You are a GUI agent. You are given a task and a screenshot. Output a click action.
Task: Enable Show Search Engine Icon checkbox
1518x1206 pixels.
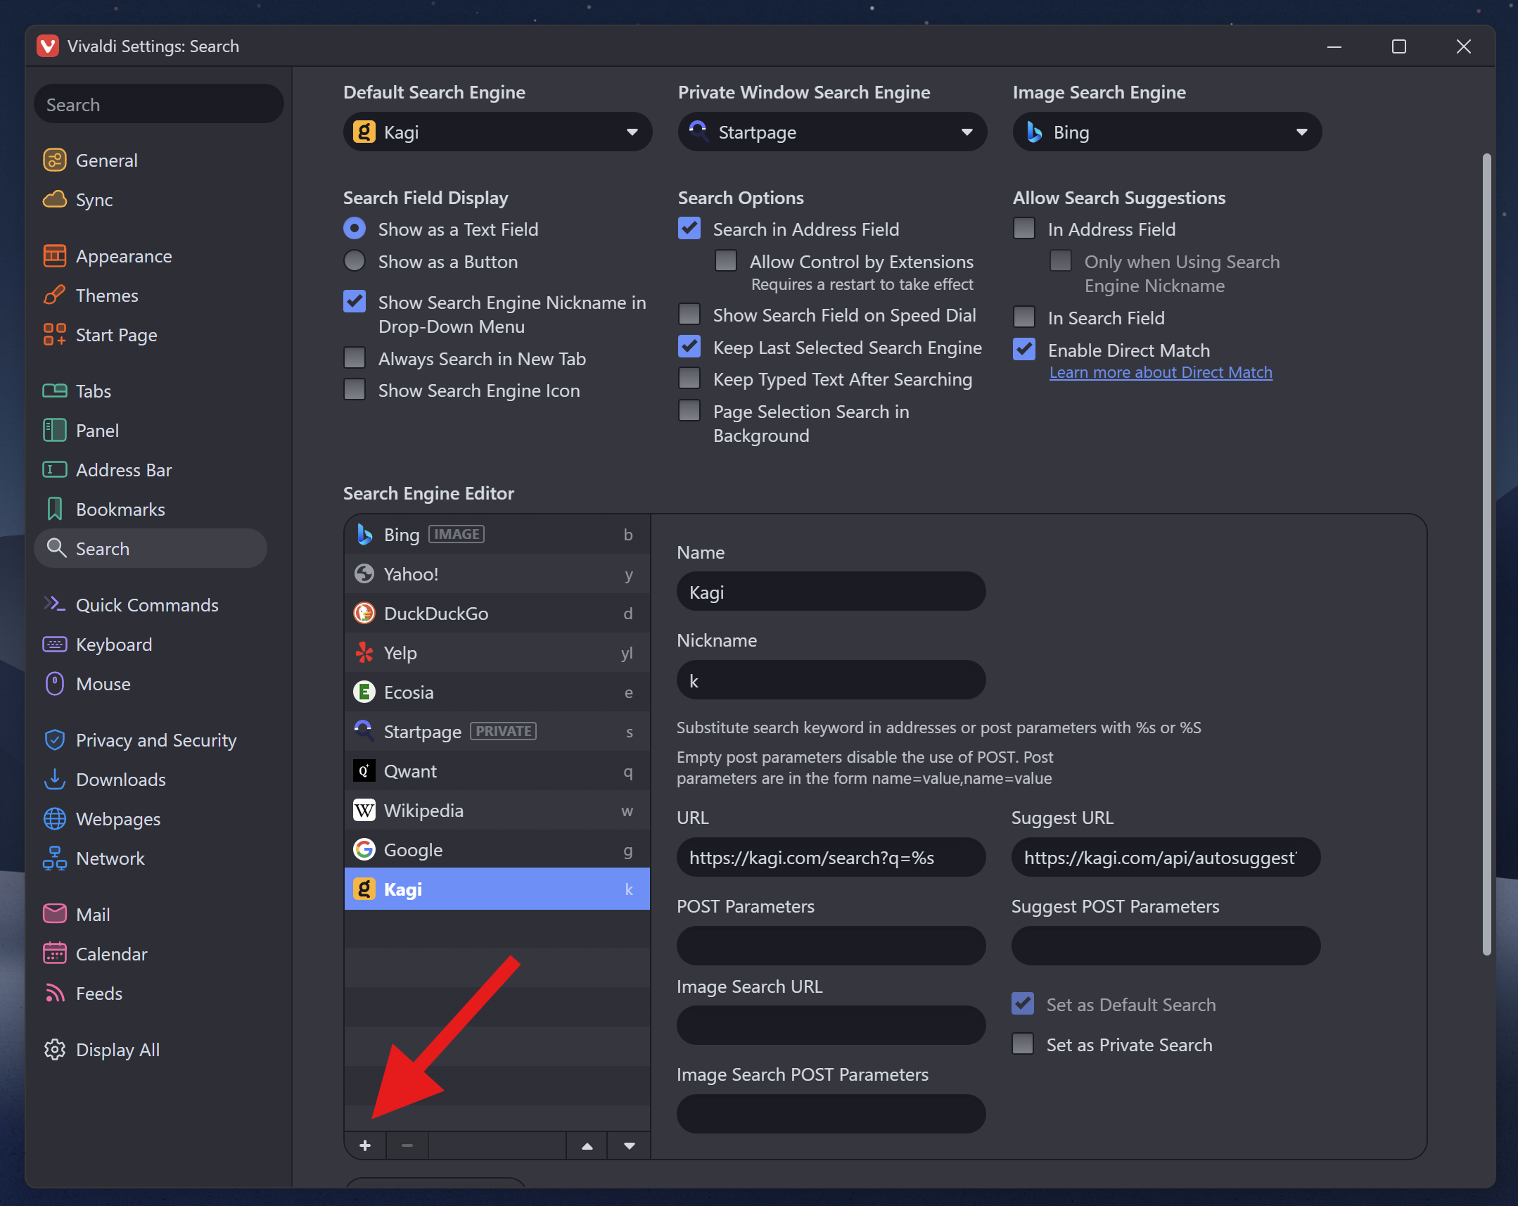tap(354, 390)
